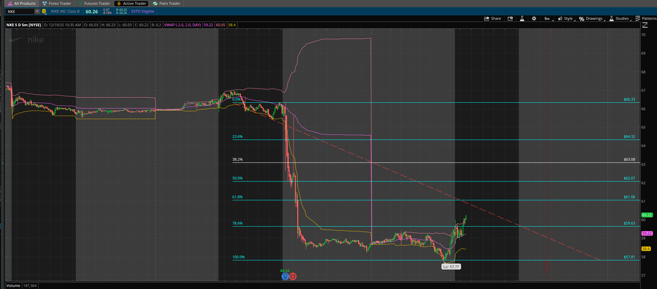Click the 23.6% Fibonacci level label

238,137
